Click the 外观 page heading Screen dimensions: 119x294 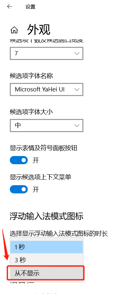pyautogui.click(x=39, y=29)
